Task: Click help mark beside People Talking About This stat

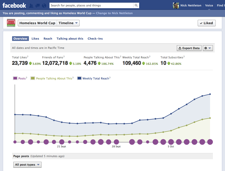Action: [121, 57]
